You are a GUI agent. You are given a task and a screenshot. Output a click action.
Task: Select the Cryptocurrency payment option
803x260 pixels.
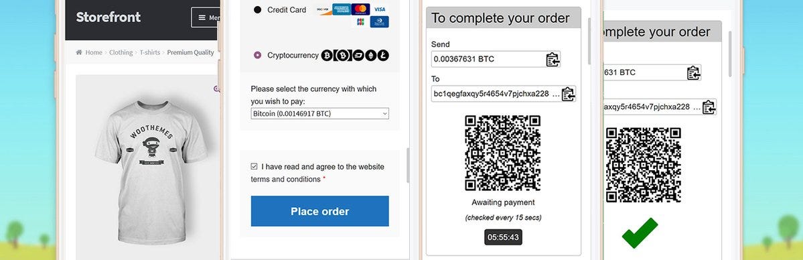click(258, 56)
